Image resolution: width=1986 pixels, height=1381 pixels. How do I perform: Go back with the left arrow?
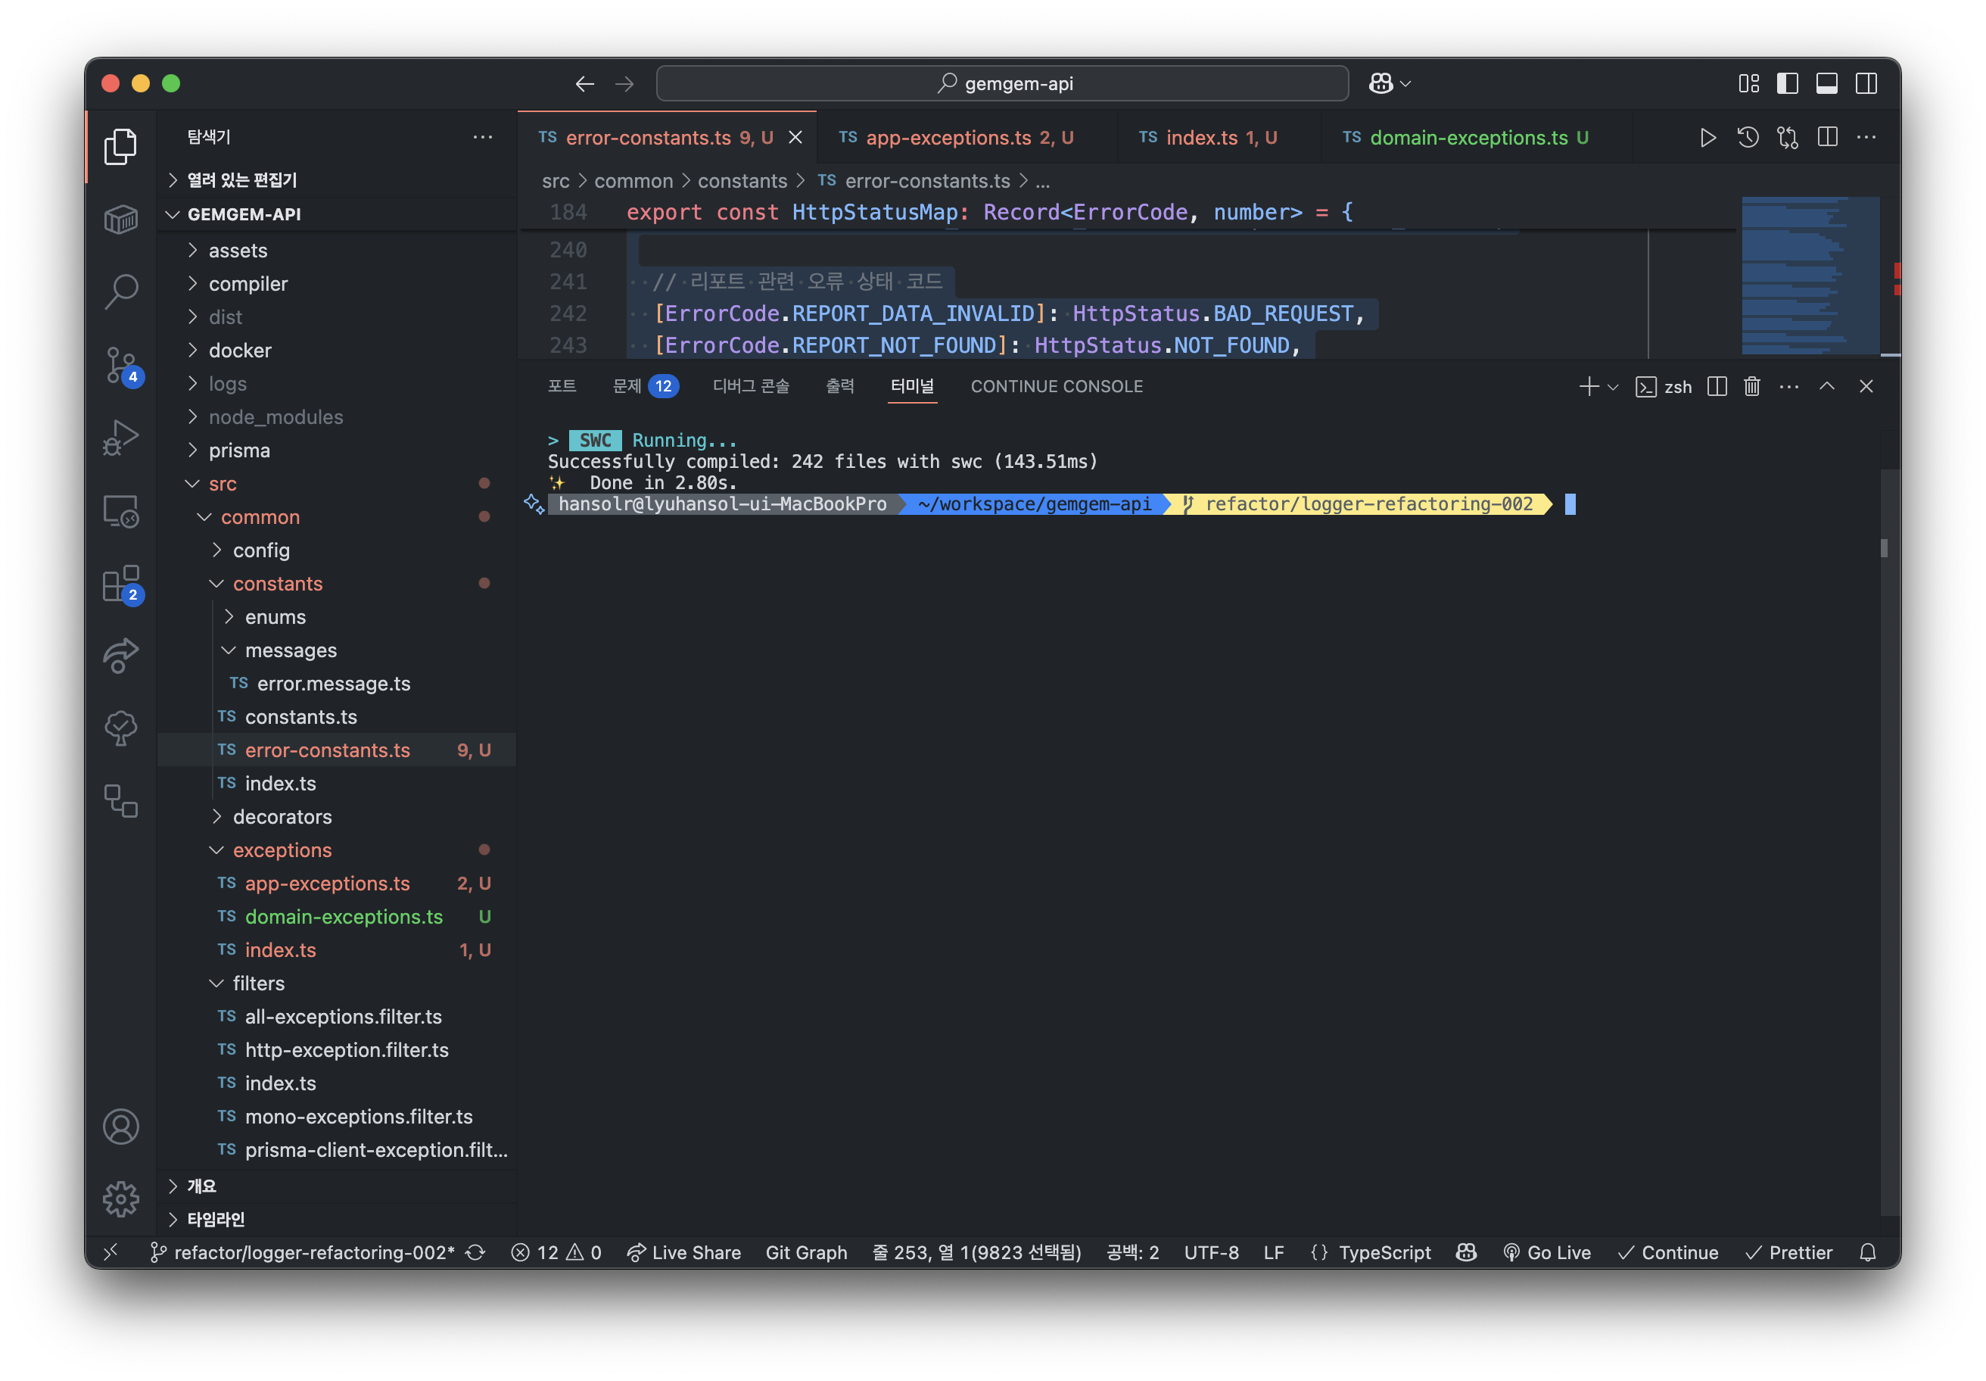585,83
